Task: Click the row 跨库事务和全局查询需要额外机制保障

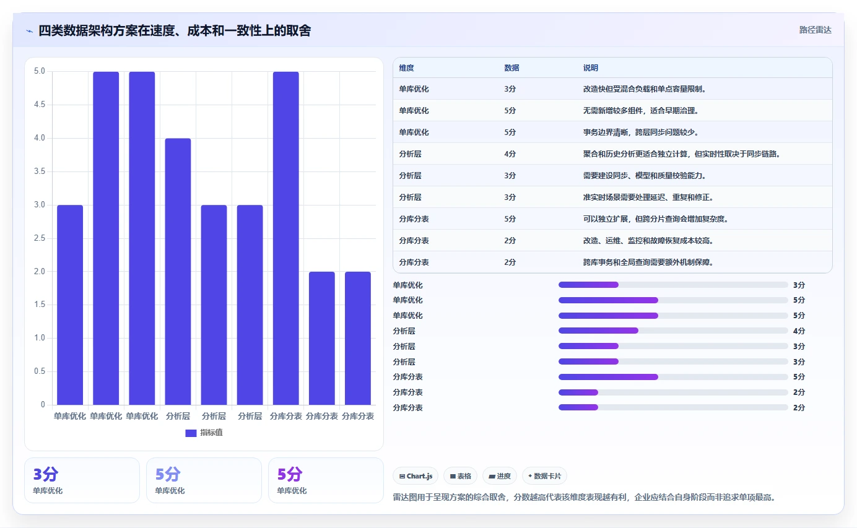Action: 612,262
